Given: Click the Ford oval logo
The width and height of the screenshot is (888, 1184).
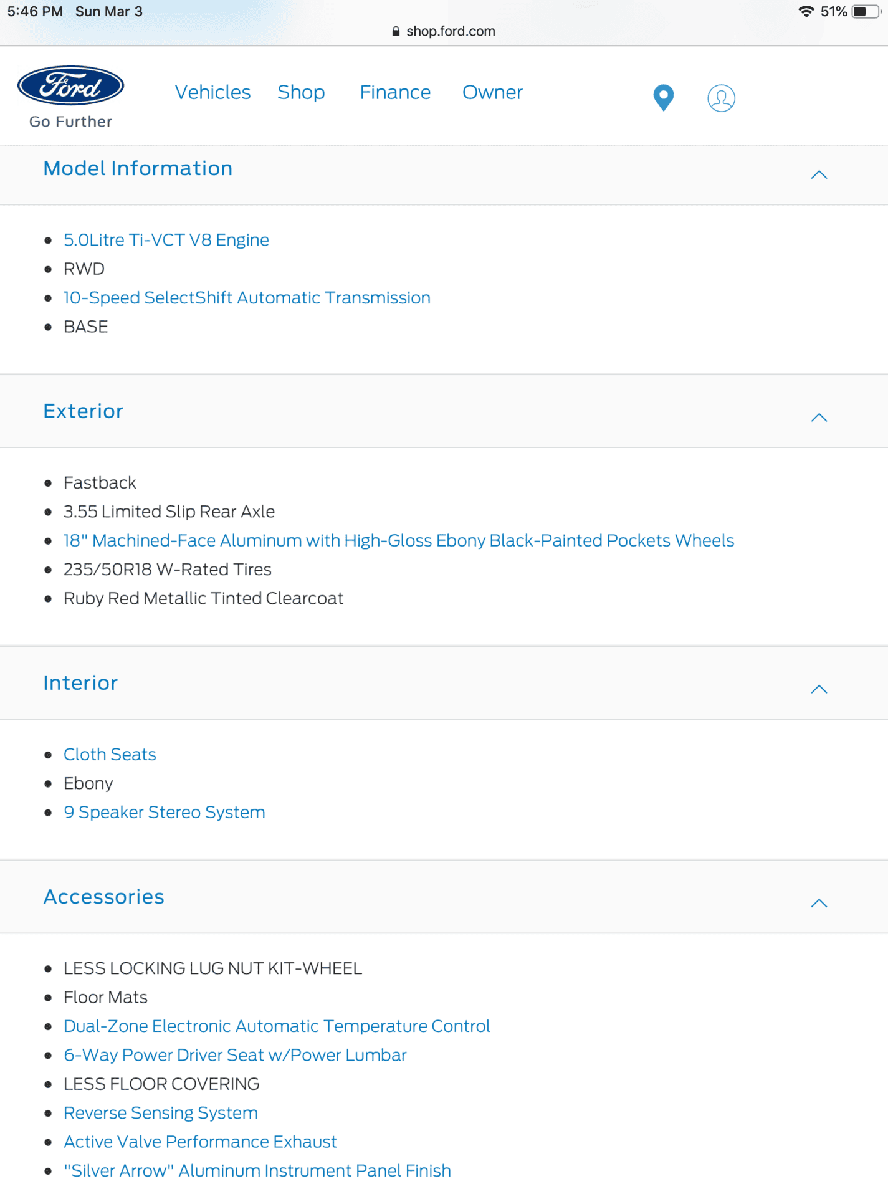Looking at the screenshot, I should 70,85.
